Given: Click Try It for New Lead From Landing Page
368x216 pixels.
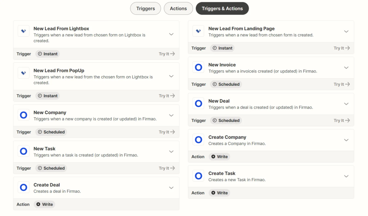Looking at the screenshot, I should [x=341, y=48].
